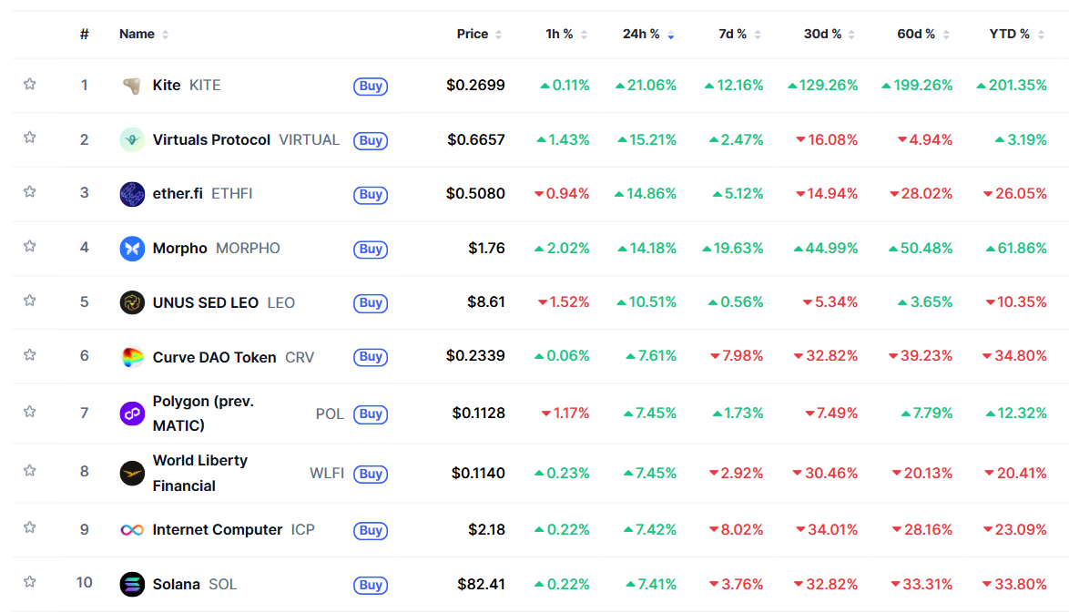This screenshot has width=1069, height=613.
Task: Sort by the # rank column header
Action: 85,35
